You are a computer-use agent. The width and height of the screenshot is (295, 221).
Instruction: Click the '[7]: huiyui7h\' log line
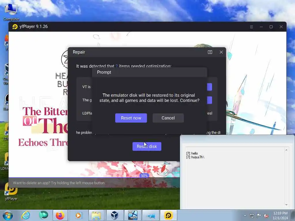click(x=195, y=157)
